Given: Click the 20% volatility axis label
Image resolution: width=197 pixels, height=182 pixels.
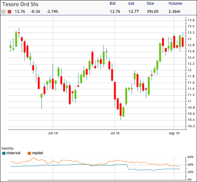Looking at the screenshot, I should coord(191,172).
